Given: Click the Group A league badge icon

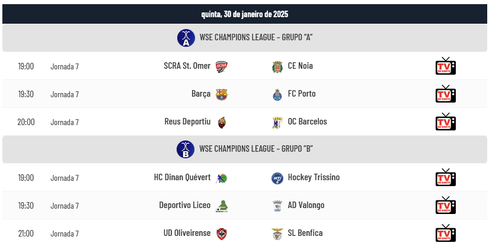Looking at the screenshot, I should [186, 38].
